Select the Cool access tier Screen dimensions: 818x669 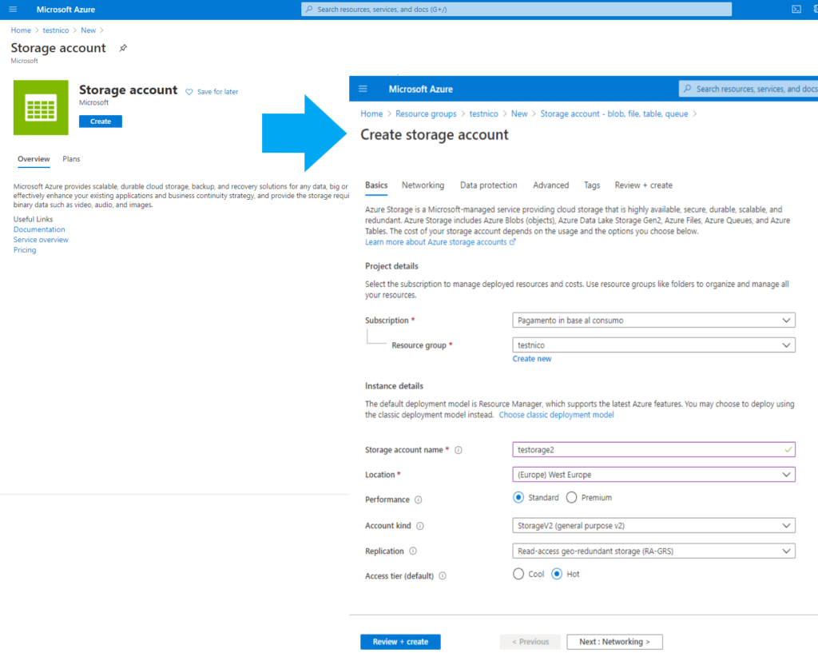[x=518, y=574]
